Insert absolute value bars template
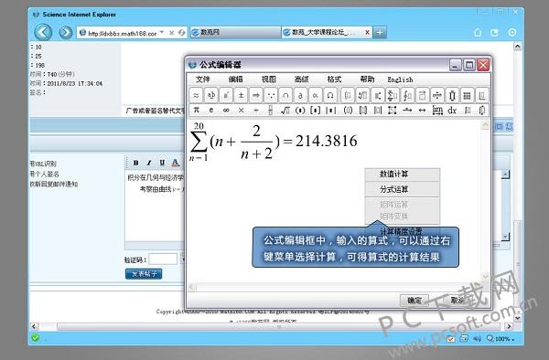 (330, 110)
